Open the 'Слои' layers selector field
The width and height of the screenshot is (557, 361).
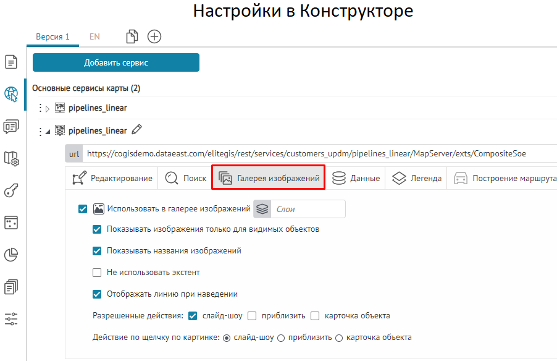(x=307, y=209)
